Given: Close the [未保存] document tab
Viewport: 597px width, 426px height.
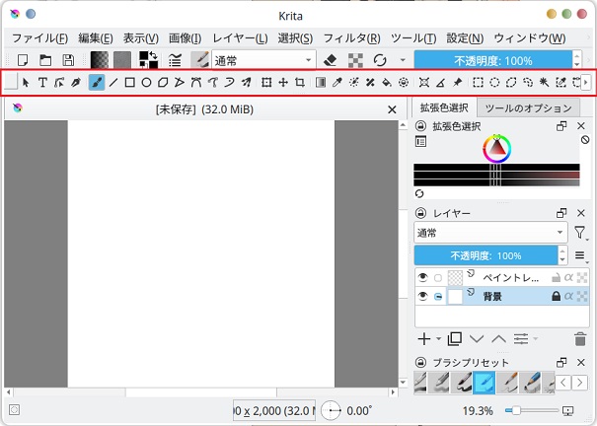Looking at the screenshot, I should [392, 109].
